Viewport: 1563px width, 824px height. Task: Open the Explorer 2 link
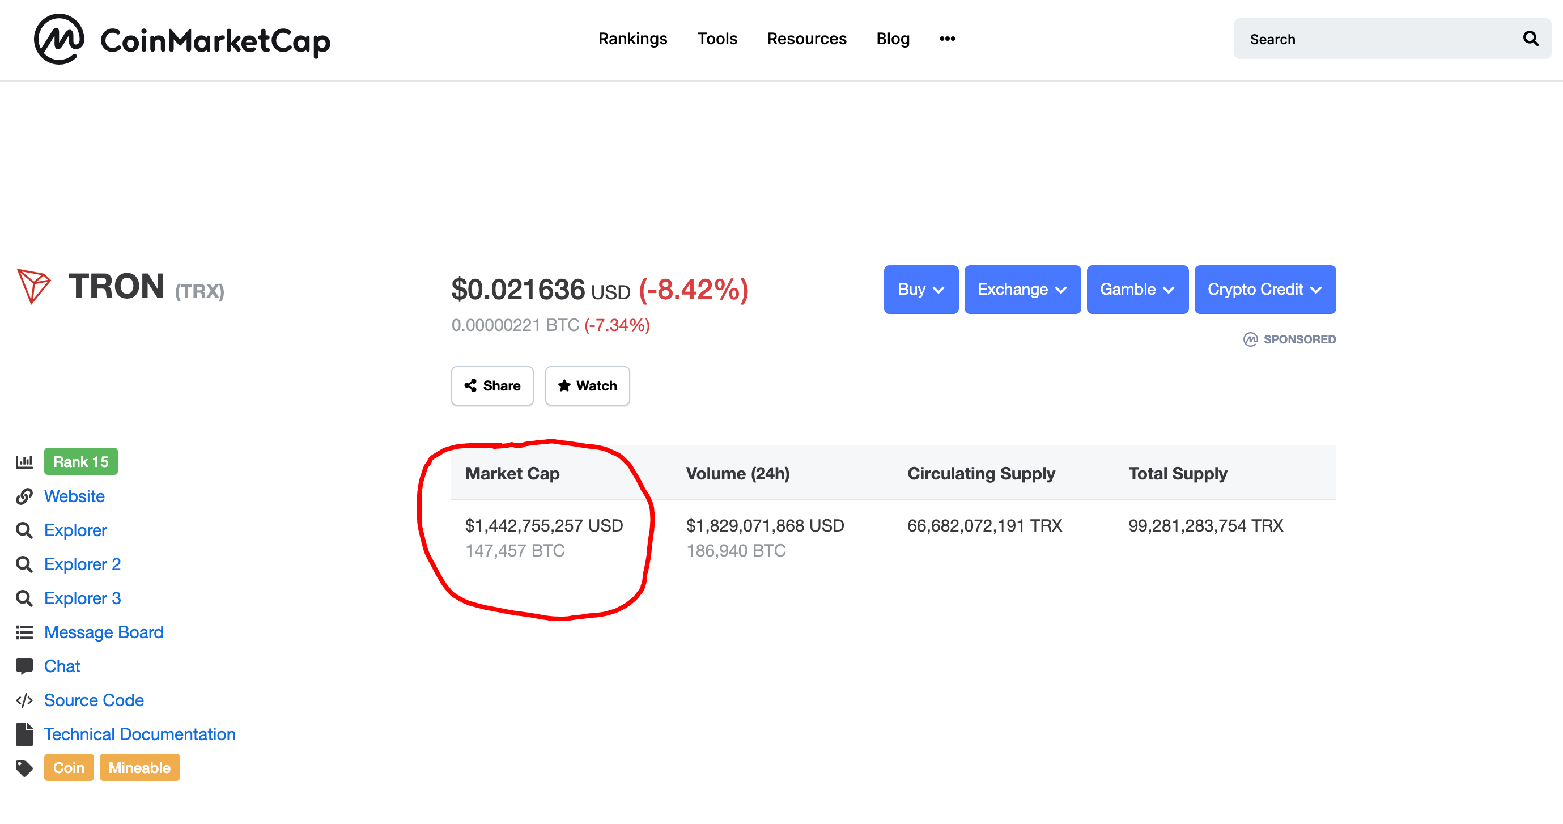point(83,564)
